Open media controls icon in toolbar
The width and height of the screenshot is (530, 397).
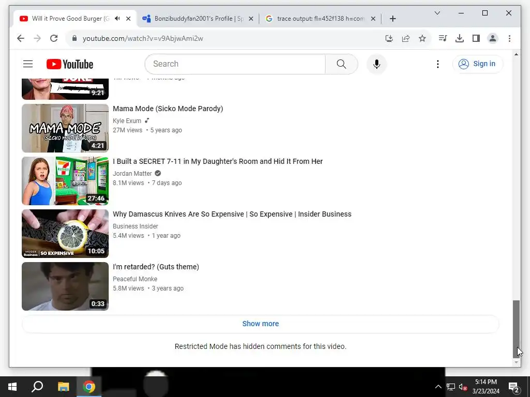point(443,38)
